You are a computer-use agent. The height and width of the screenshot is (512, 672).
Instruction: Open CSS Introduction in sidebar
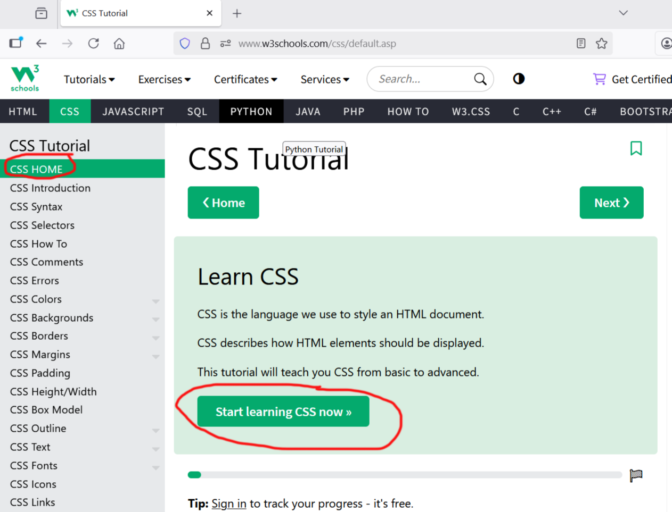point(83,188)
